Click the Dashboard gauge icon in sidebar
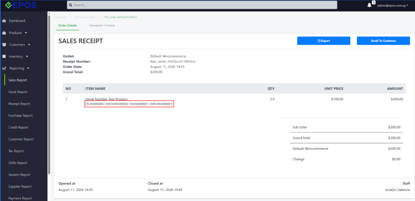Screen dimensions: 415x201 click(4, 21)
